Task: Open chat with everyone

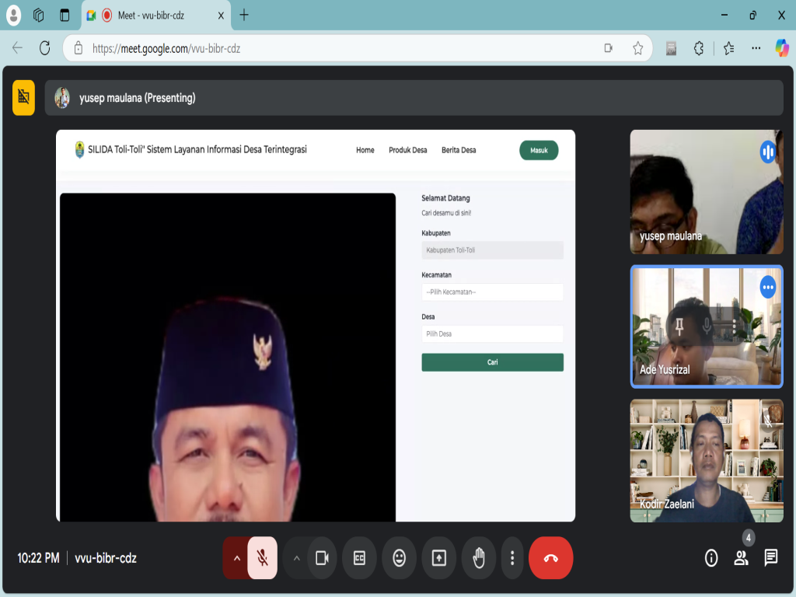Action: [770, 557]
